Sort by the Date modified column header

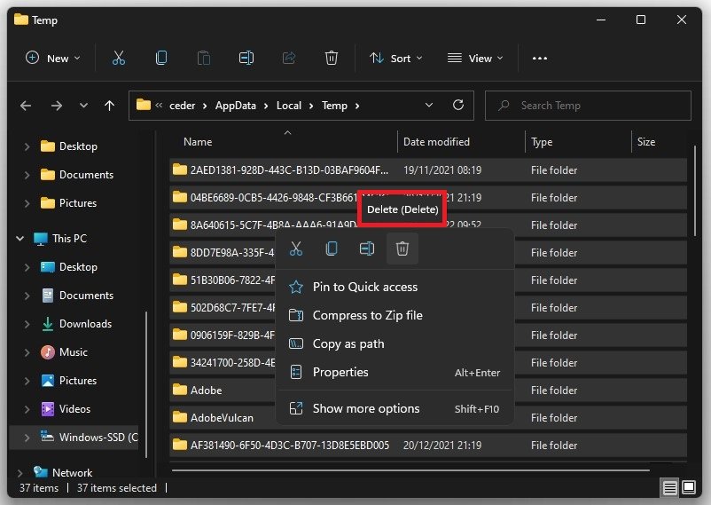436,142
